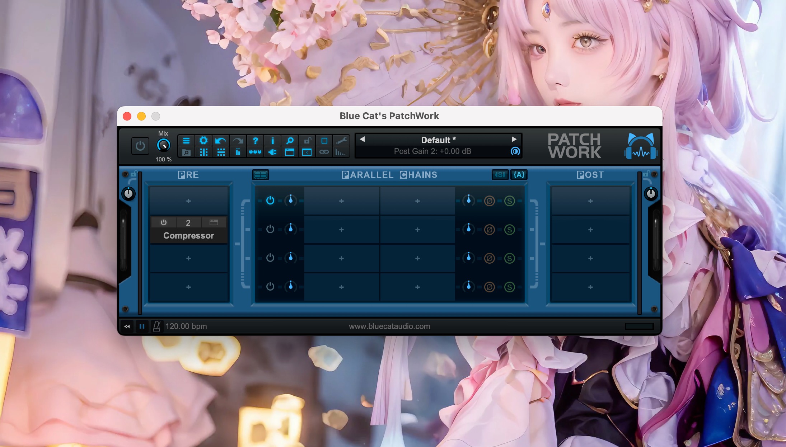Select the next preset arrow
Image resolution: width=786 pixels, height=447 pixels.
[x=514, y=139]
